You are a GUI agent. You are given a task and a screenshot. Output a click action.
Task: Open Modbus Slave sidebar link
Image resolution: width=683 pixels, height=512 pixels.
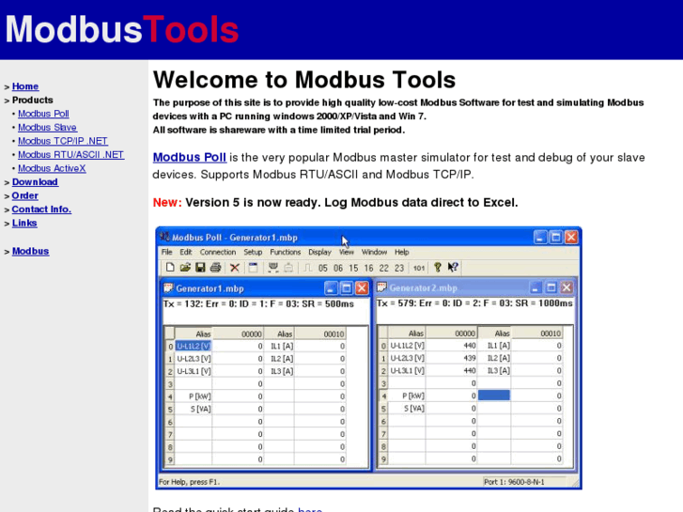pos(48,127)
